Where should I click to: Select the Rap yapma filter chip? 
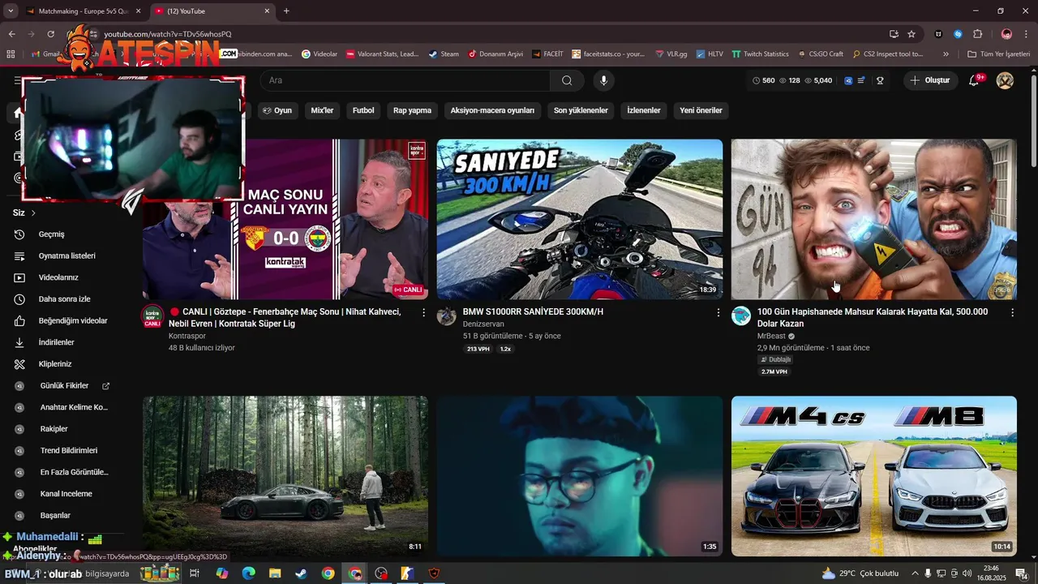pos(412,110)
